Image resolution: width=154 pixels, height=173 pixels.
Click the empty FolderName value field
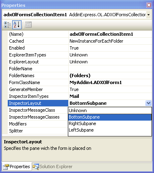pos(110,69)
